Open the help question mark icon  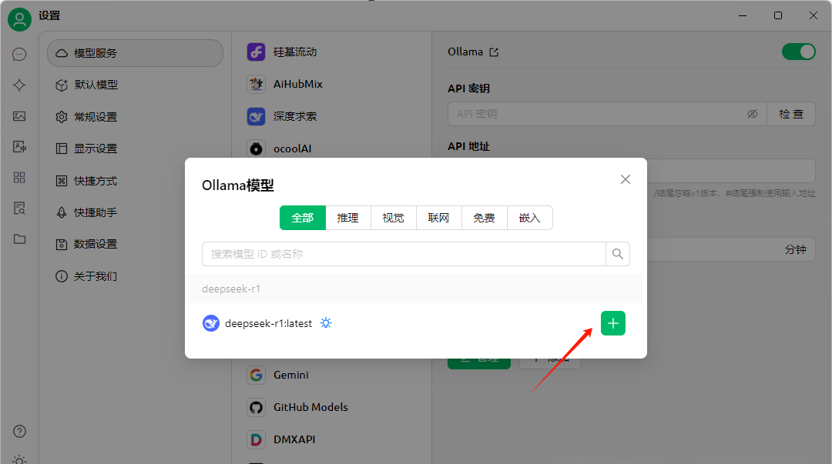coord(19,432)
